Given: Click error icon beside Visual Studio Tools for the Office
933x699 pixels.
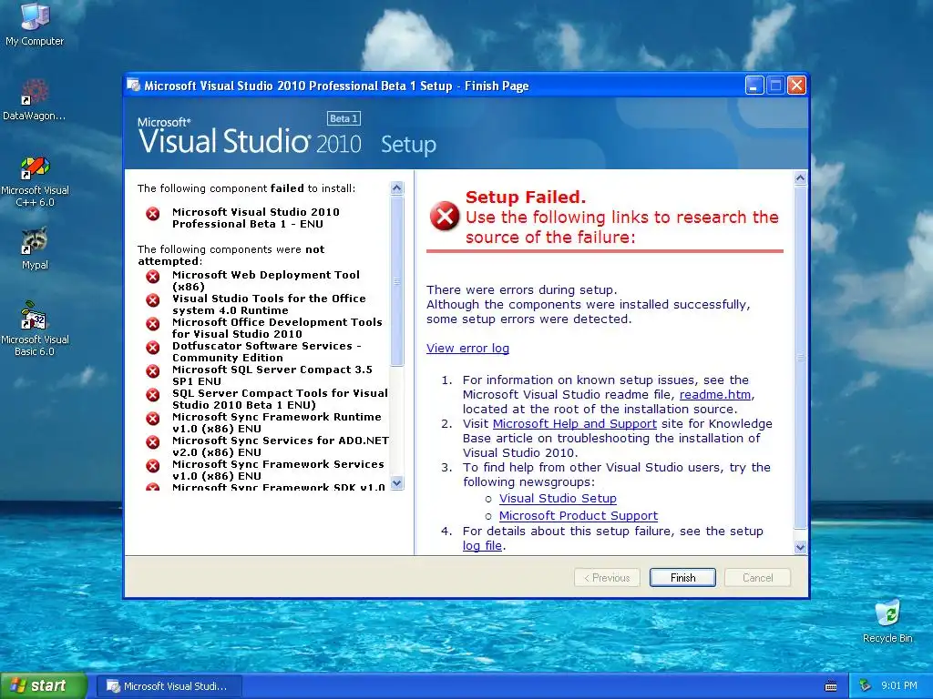Looking at the screenshot, I should [x=153, y=300].
